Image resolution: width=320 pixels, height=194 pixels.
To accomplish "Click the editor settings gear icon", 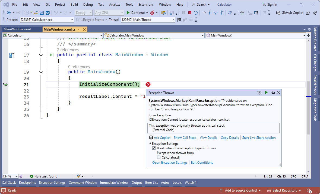I will tap(309, 29).
